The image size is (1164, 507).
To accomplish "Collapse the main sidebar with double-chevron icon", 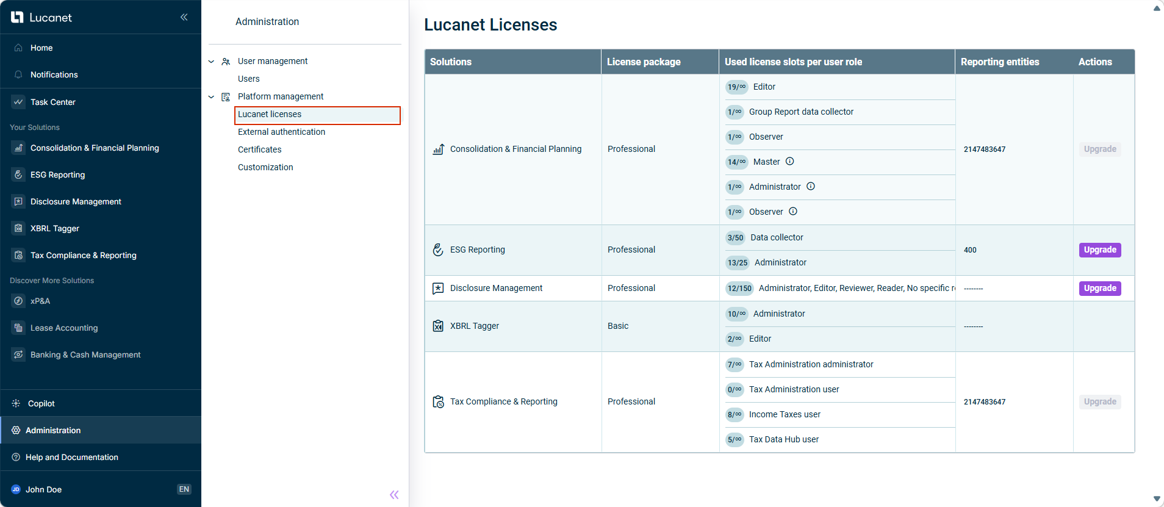I will click(184, 17).
